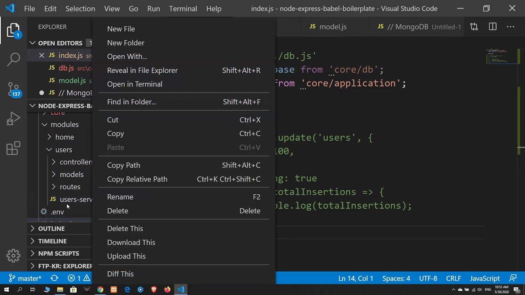Click the Synchronize Changes icon in status bar
Image resolution: width=525 pixels, height=295 pixels.
54,278
